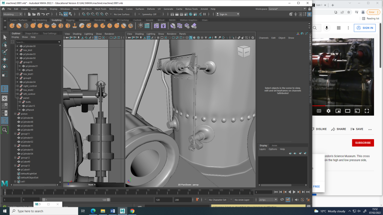This screenshot has width=383, height=215.
Task: Open the Mesh Tools menu
Action: click(x=100, y=9)
